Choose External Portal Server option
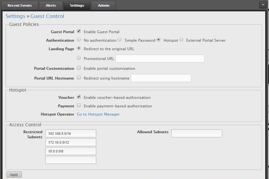269x179 pixels. [x=181, y=40]
